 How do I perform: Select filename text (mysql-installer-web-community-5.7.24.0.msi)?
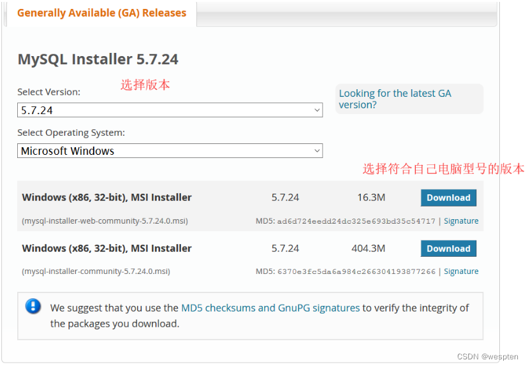point(105,221)
